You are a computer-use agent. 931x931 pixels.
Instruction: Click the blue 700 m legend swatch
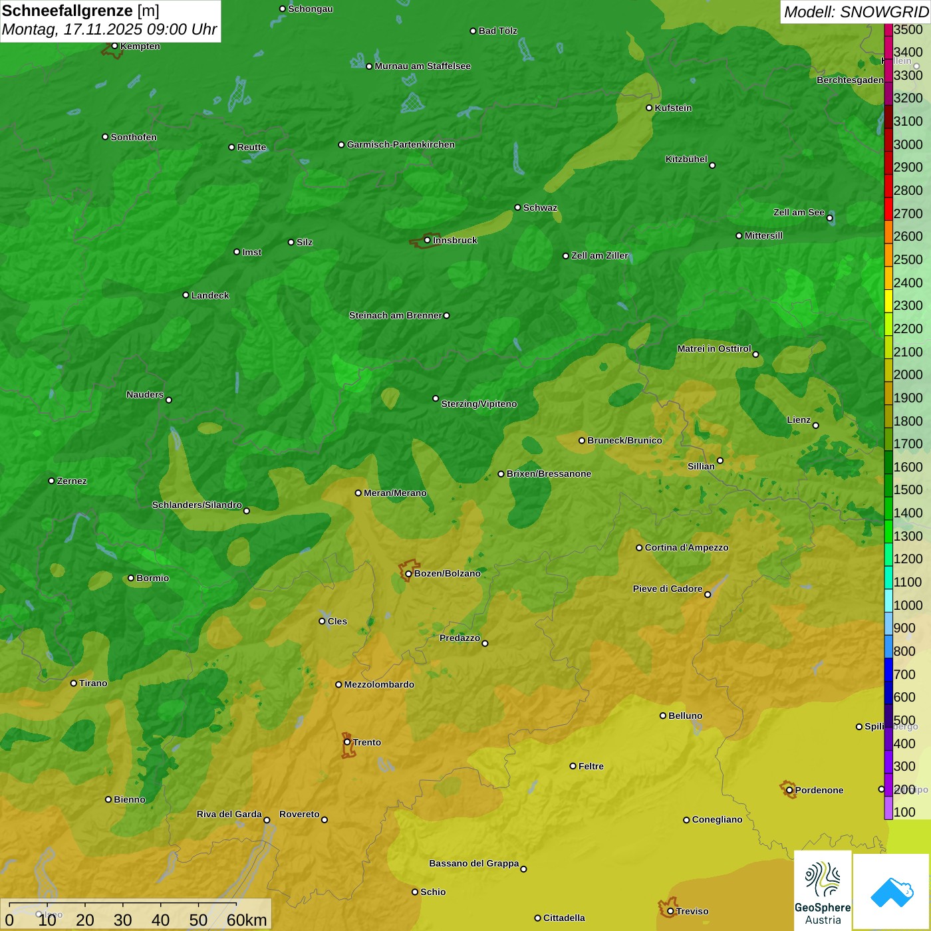(888, 669)
